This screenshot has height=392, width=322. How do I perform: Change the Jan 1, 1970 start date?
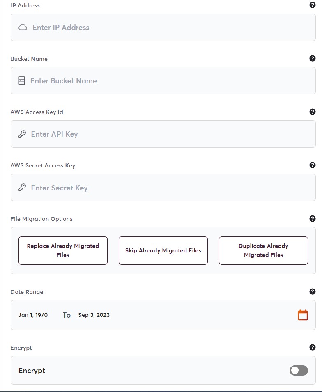click(x=33, y=315)
